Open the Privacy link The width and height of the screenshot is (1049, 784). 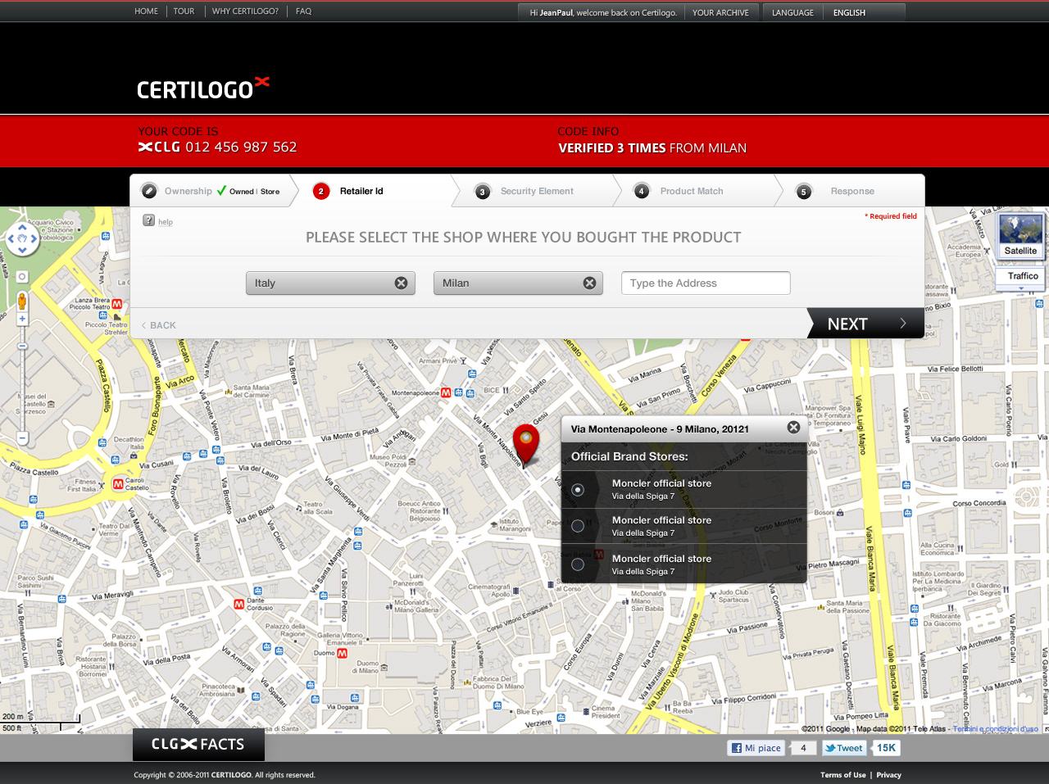(888, 775)
